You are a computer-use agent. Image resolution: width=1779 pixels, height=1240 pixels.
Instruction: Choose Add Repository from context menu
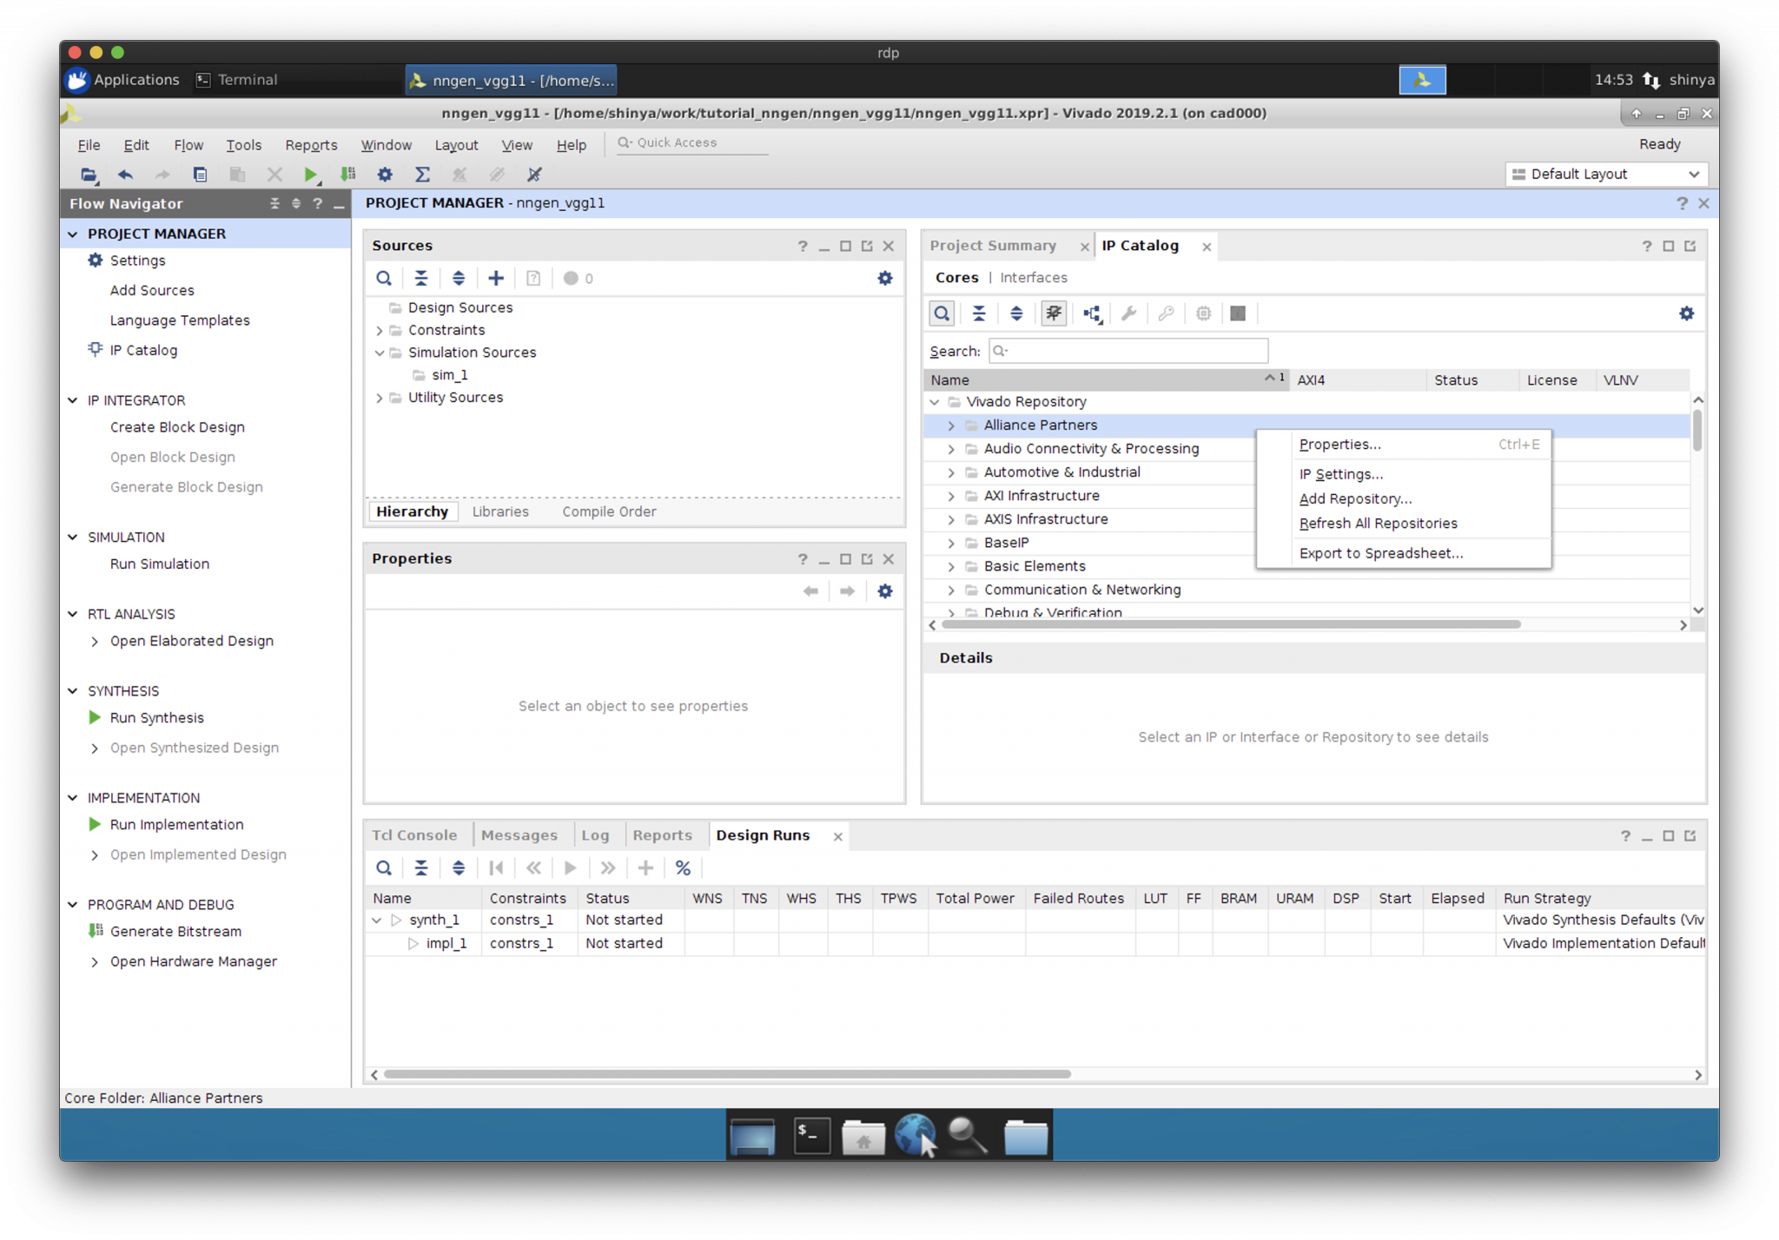[x=1355, y=498]
